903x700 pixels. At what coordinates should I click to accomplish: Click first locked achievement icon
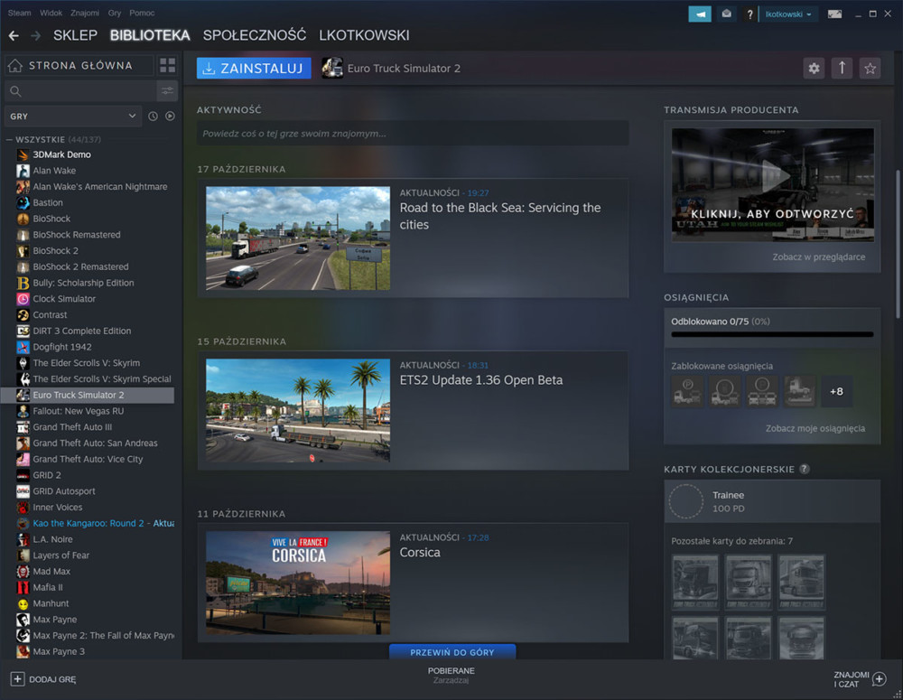pos(687,391)
